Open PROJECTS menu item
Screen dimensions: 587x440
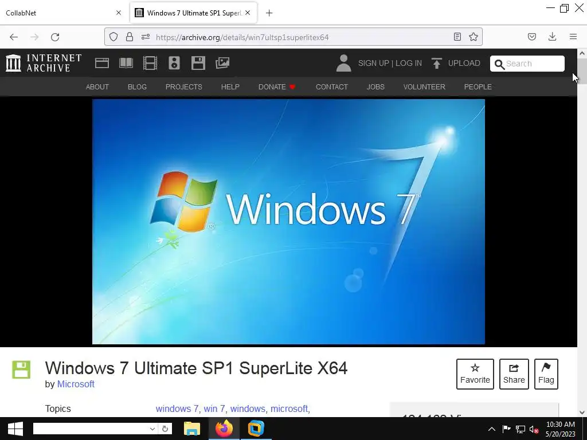(184, 87)
